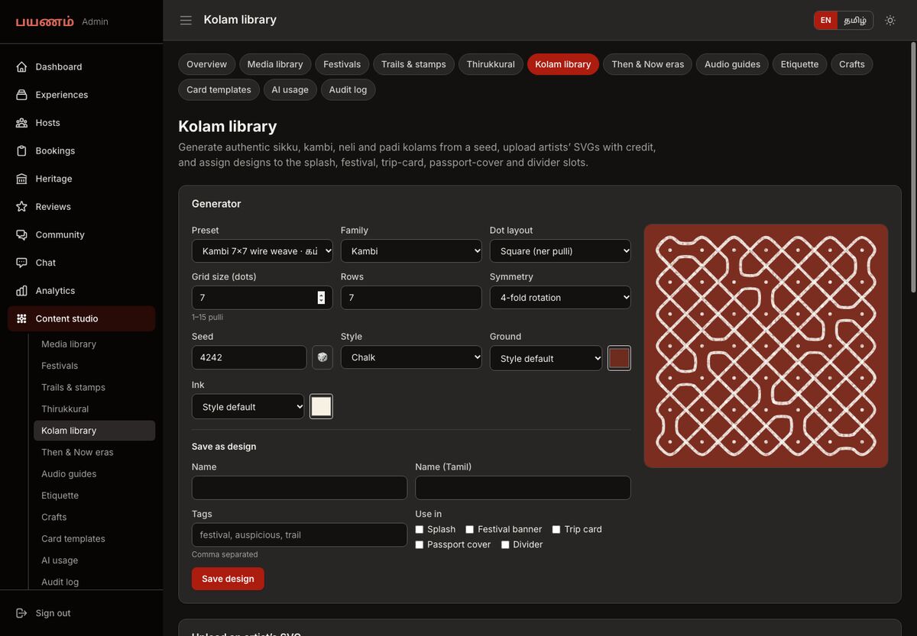Switch language to தமிழ்

tap(855, 21)
